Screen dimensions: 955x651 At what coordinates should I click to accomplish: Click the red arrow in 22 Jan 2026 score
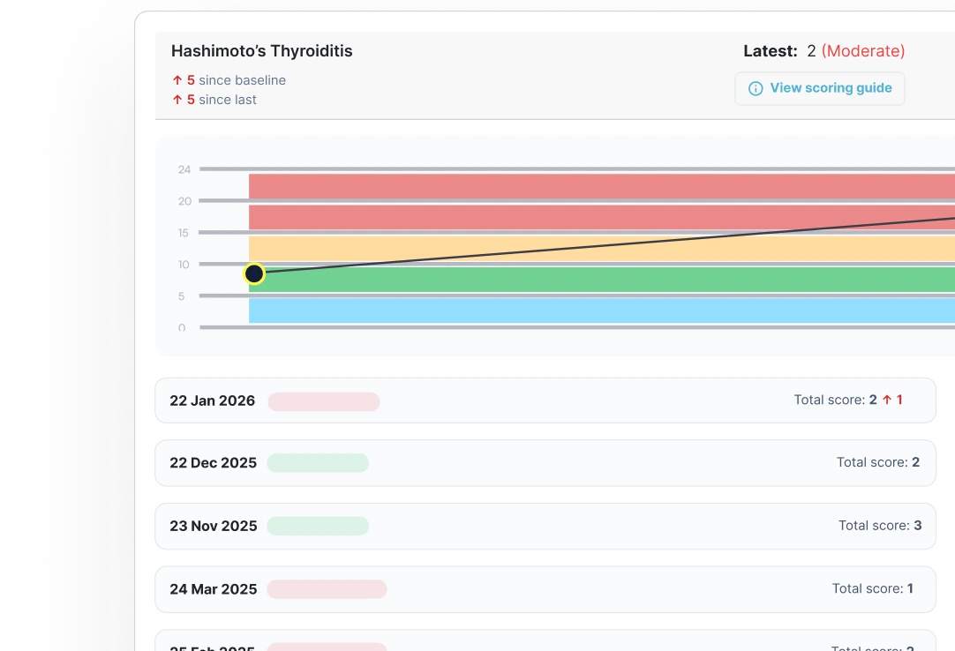(886, 400)
